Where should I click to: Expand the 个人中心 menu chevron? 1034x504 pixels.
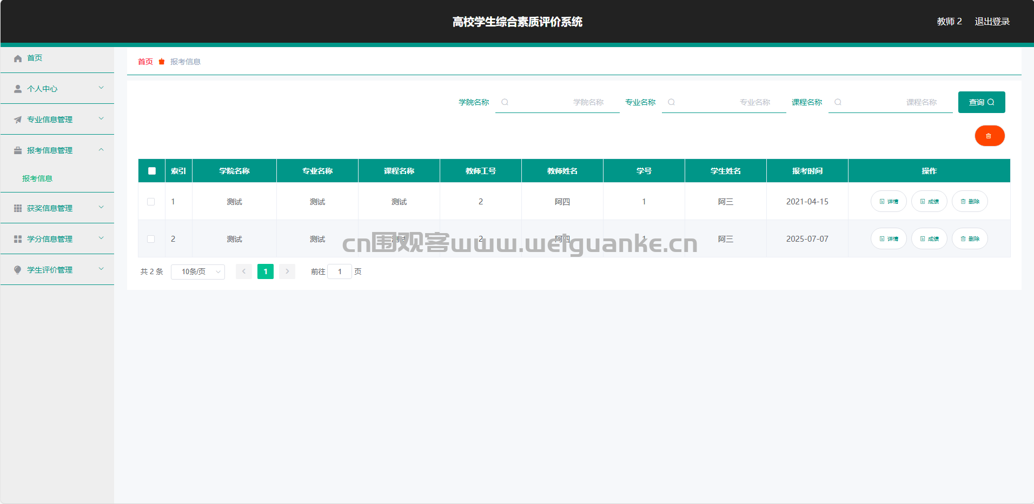[101, 88]
